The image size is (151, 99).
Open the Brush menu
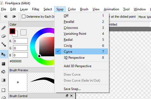coord(84,9)
